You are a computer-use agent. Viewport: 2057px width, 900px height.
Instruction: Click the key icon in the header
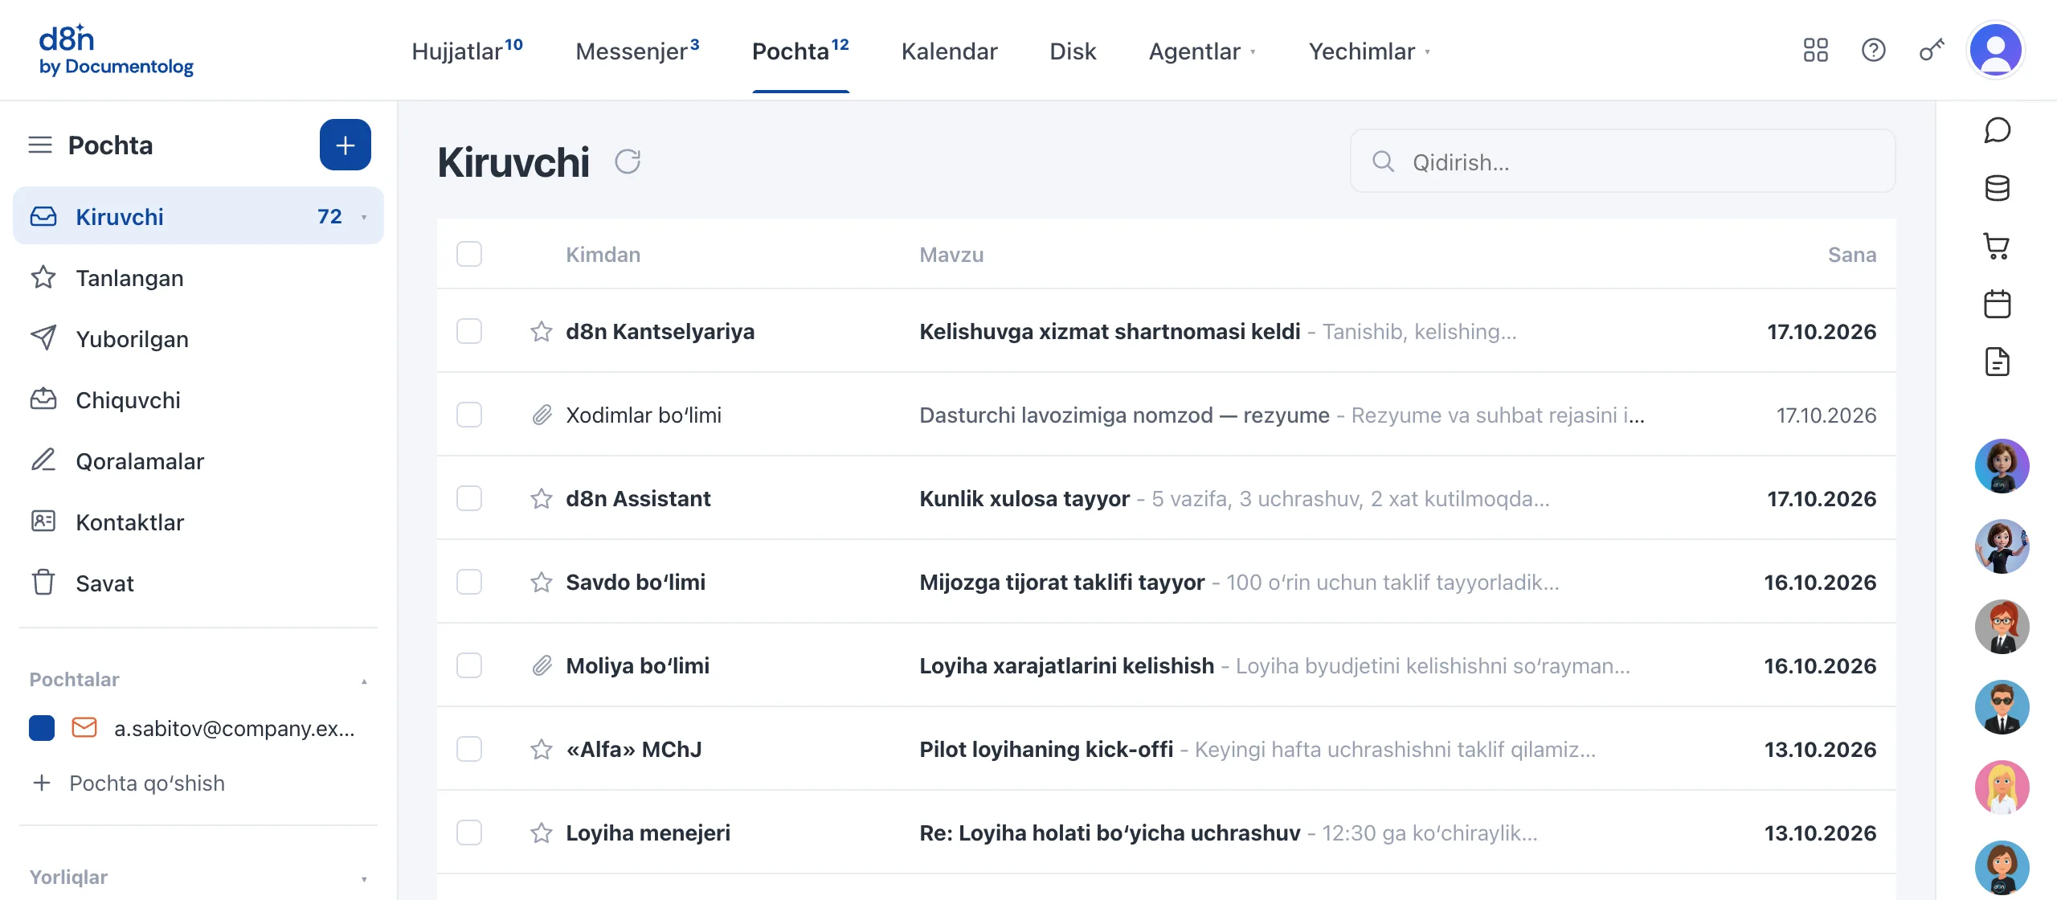pos(1932,51)
